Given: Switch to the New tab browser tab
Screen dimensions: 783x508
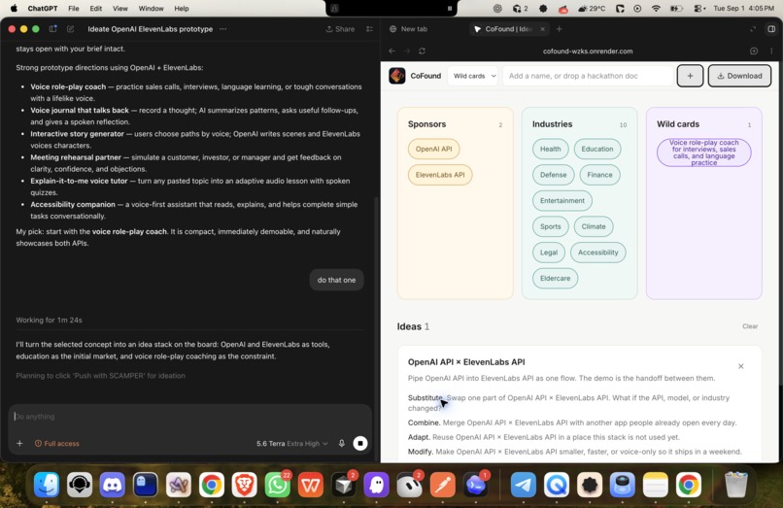Looking at the screenshot, I should (408, 29).
